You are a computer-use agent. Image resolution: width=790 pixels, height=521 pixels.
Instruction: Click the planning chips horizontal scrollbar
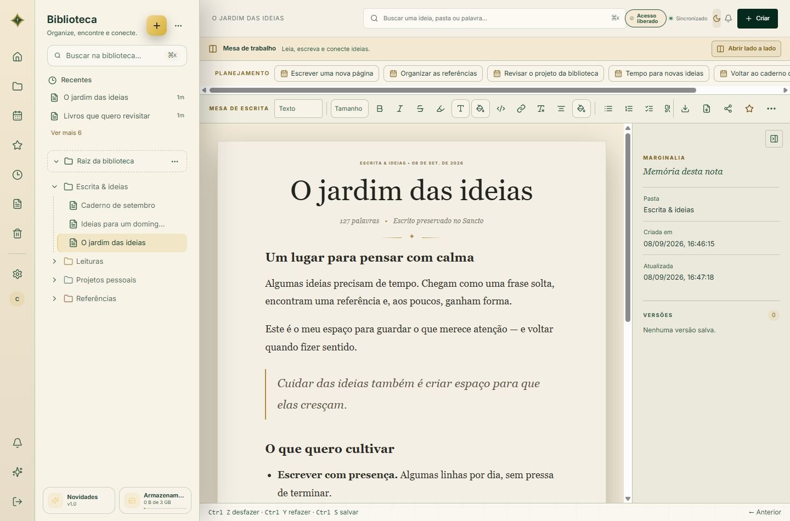pos(453,90)
